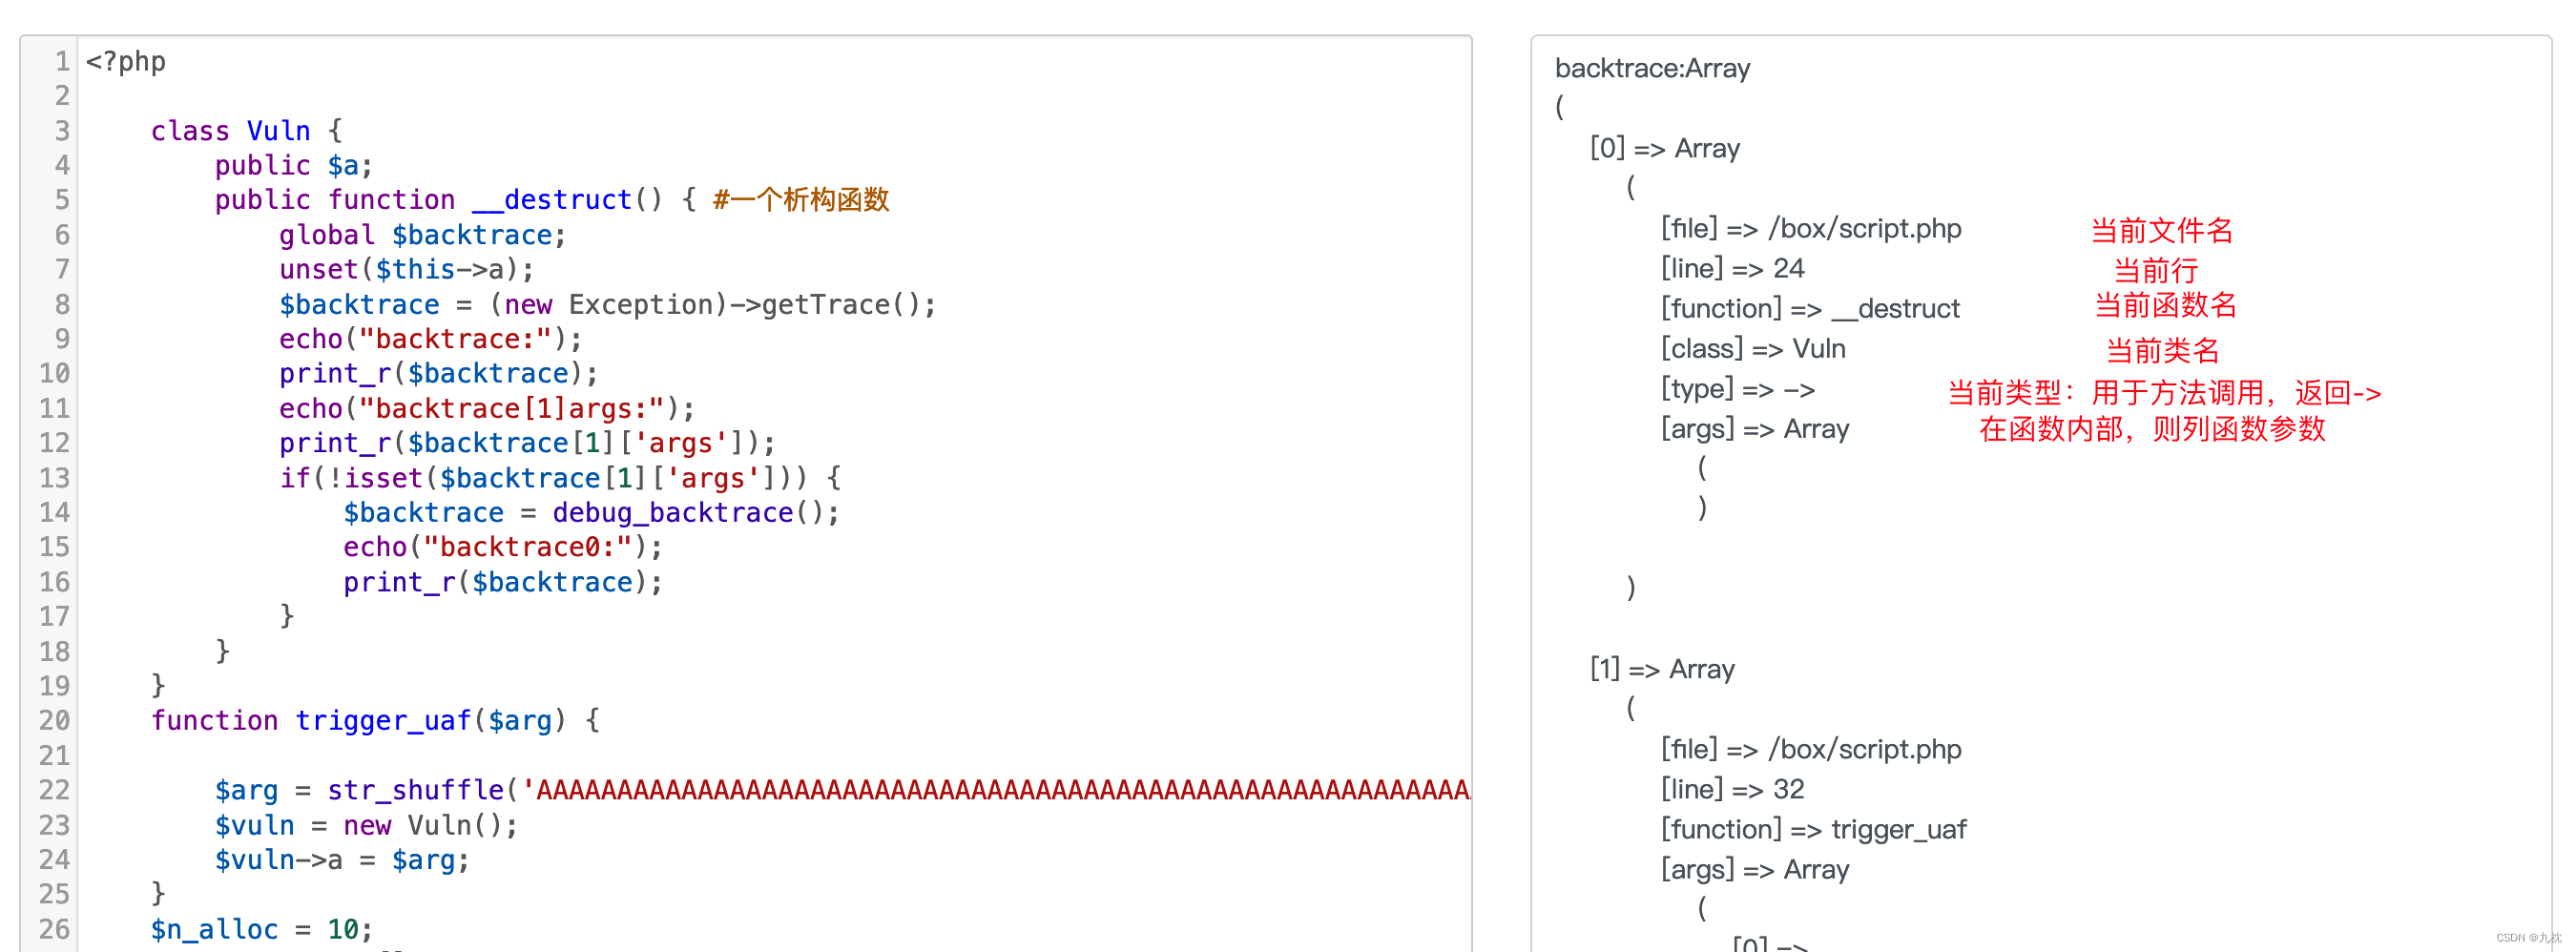Click '[function] => __destruct' output line
The height and width of the screenshot is (952, 2576).
click(1810, 309)
